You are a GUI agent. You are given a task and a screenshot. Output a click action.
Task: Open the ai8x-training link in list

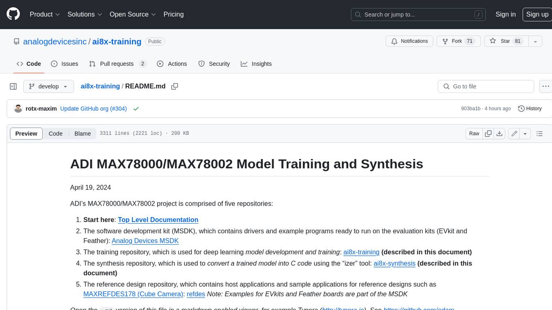tap(361, 252)
